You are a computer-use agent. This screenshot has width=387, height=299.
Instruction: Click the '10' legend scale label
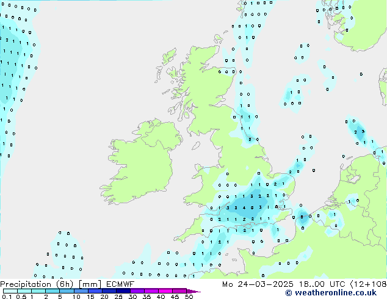[76, 297]
